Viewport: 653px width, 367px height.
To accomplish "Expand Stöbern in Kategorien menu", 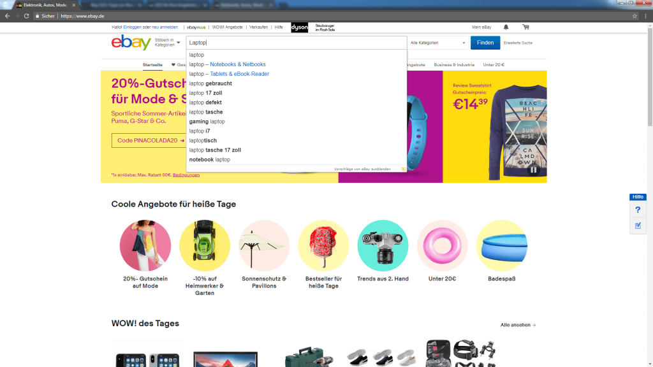I will click(x=167, y=43).
